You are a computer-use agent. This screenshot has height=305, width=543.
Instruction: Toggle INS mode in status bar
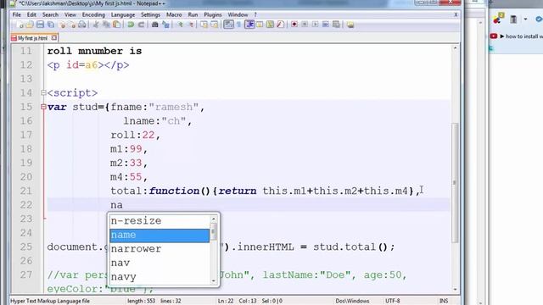tap(444, 301)
